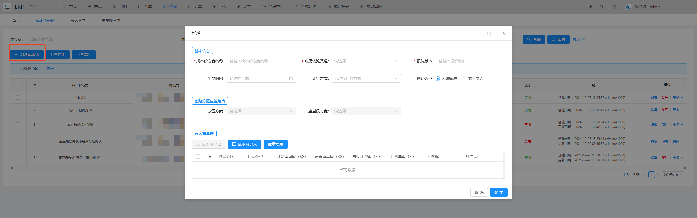697x218 pixels.
Task: Open the 订单 menu in top navigation
Action: click(x=195, y=7)
